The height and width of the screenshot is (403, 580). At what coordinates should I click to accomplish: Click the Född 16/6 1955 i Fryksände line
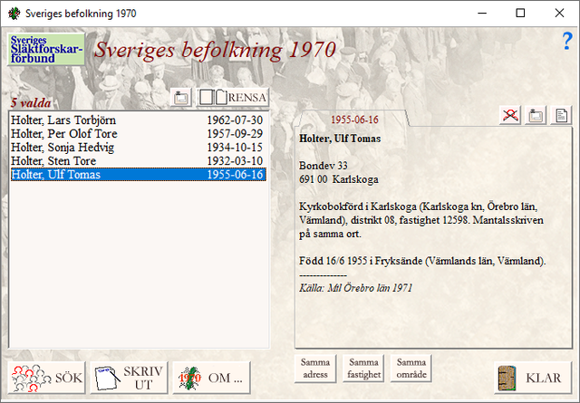click(x=422, y=261)
